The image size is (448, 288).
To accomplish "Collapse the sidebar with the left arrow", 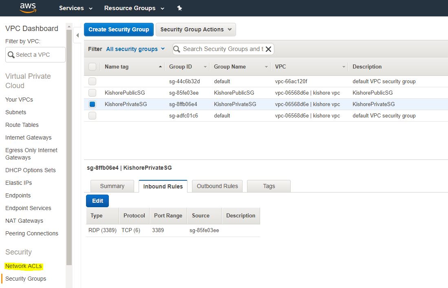I will pos(77,35).
